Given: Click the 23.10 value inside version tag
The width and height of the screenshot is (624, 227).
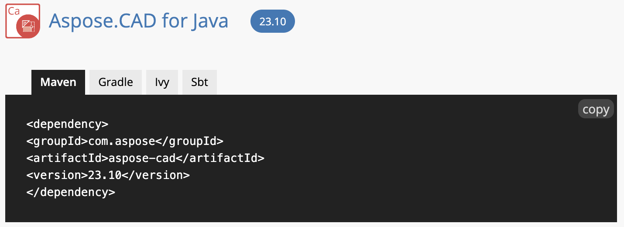Looking at the screenshot, I should [105, 175].
